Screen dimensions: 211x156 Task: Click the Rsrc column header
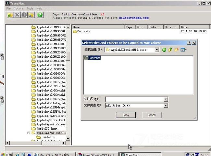click(x=171, y=27)
